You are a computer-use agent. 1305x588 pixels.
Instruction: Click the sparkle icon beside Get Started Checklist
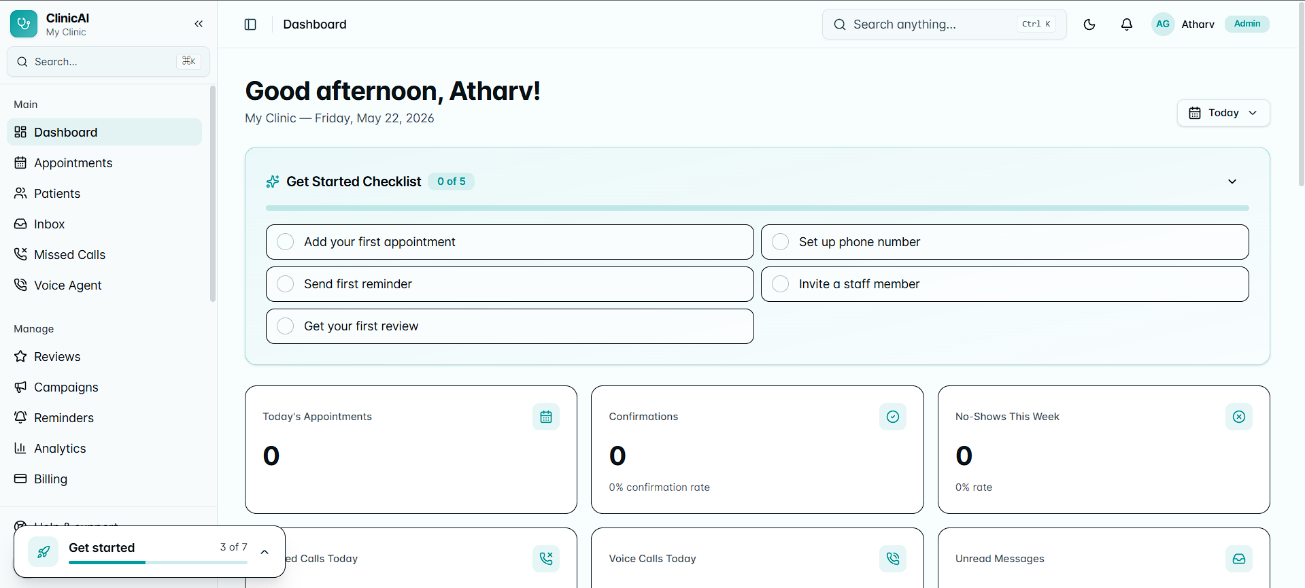point(273,181)
